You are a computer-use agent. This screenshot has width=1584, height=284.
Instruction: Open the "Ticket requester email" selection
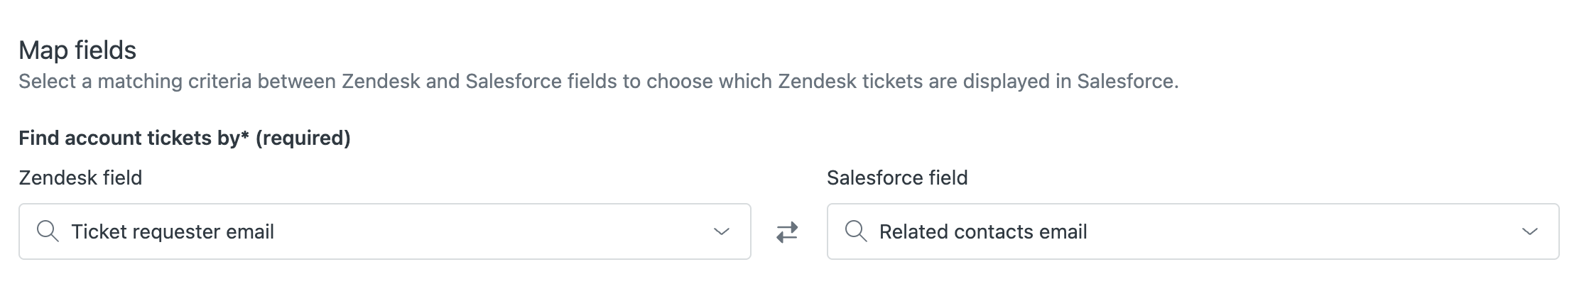click(173, 231)
